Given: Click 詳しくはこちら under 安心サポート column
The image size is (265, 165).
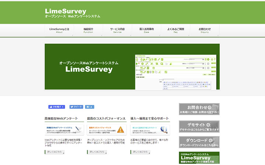Looking at the screenshot, I should click(140, 152).
